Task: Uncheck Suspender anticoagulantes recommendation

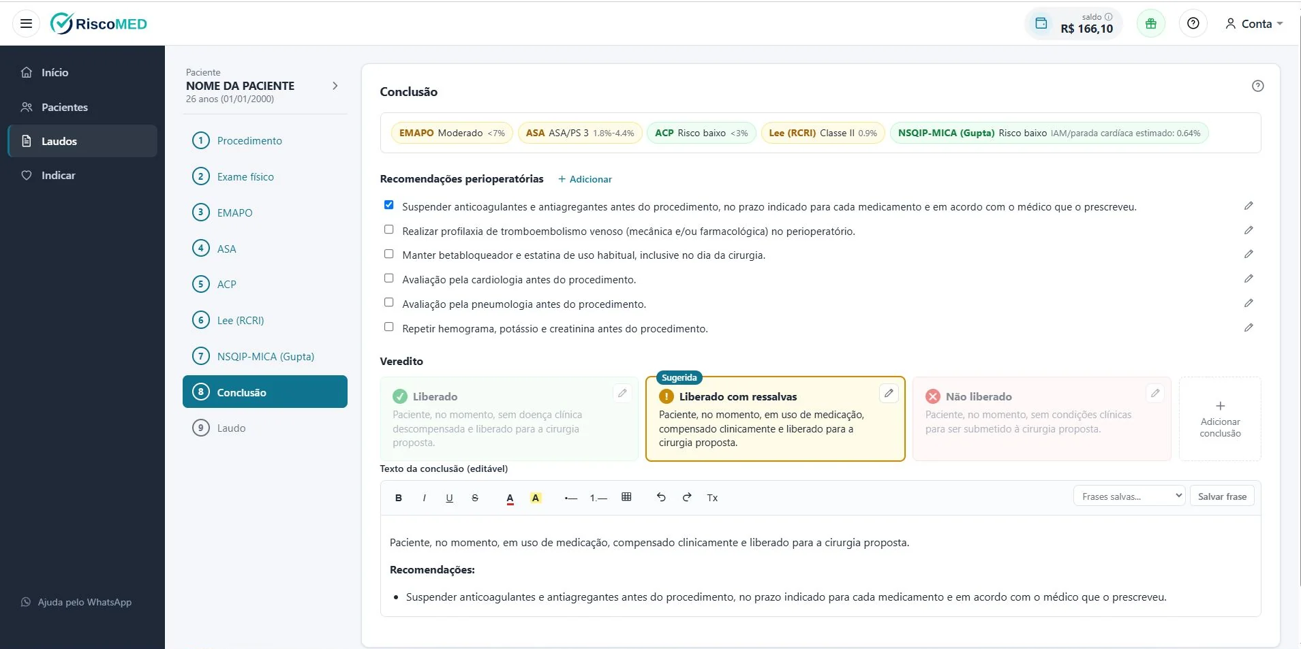Action: pyautogui.click(x=388, y=205)
